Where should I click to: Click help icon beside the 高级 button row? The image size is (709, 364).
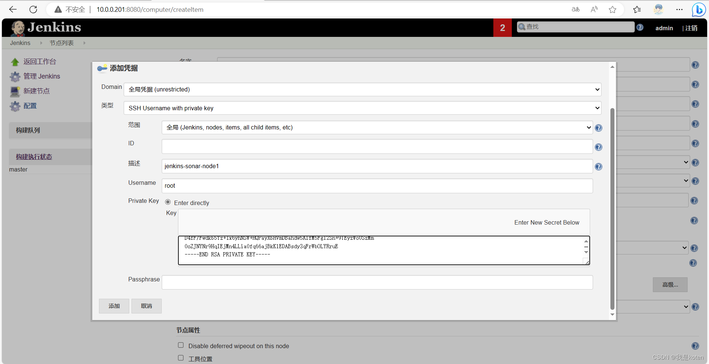[693, 263]
